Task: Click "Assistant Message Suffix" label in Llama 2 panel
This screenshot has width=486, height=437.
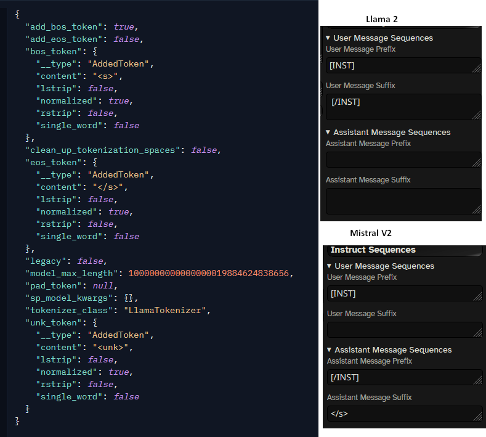Action: [x=368, y=179]
